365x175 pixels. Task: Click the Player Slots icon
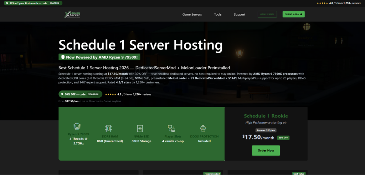click(171, 128)
